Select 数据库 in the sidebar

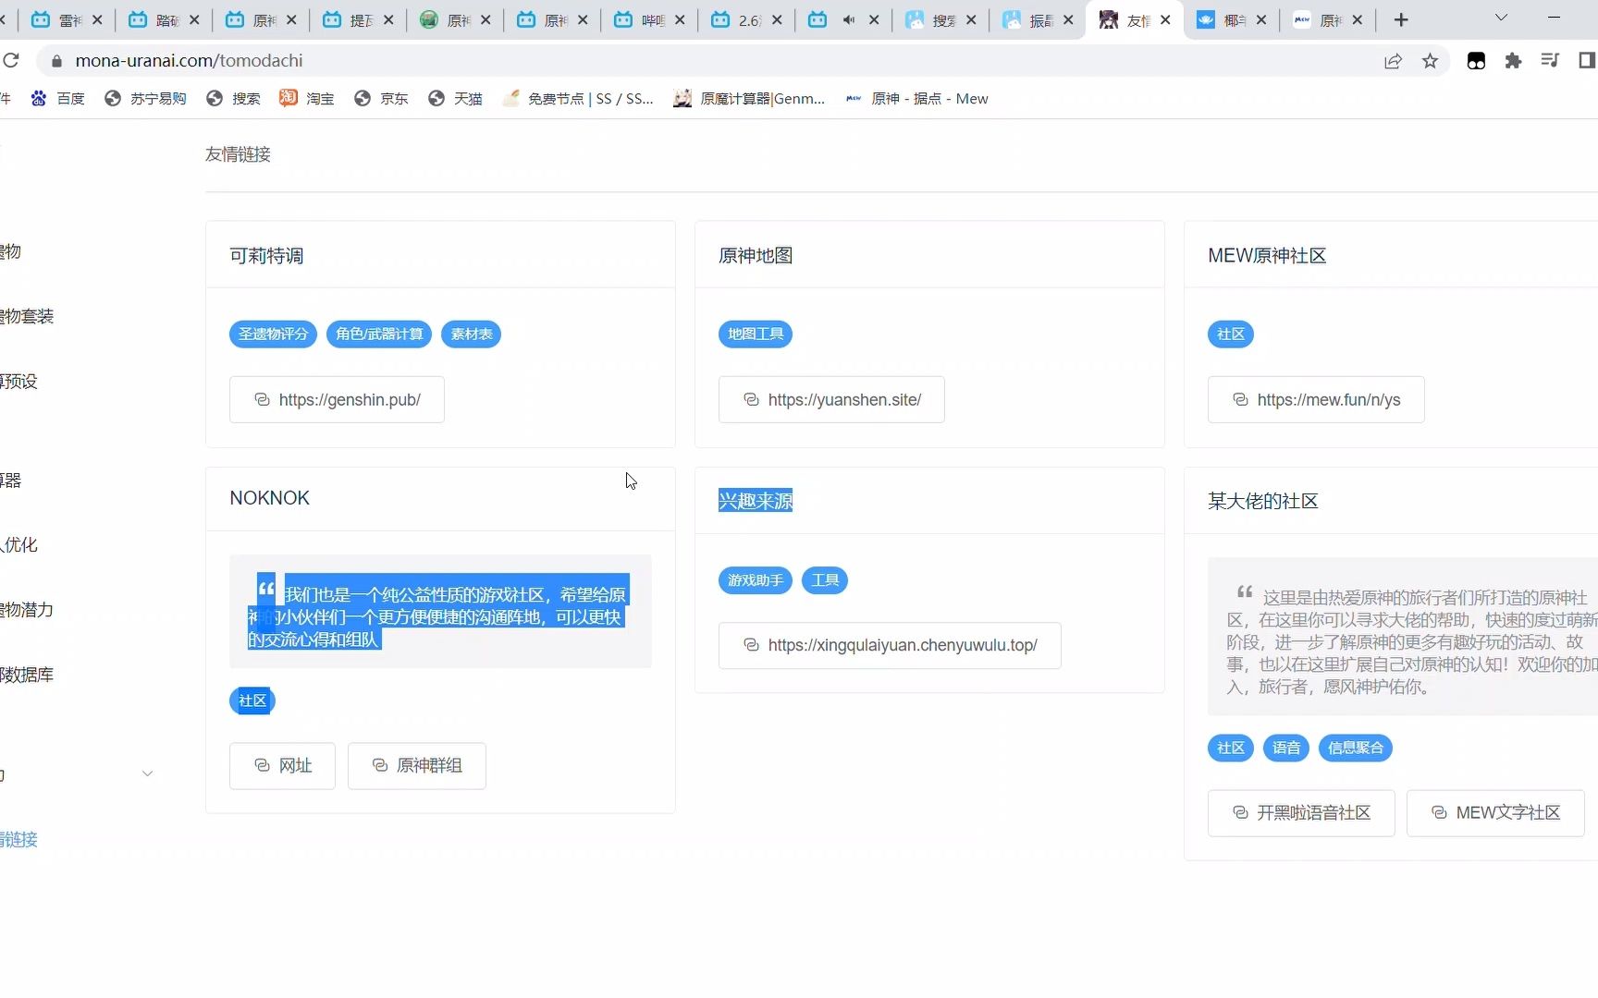coord(27,675)
